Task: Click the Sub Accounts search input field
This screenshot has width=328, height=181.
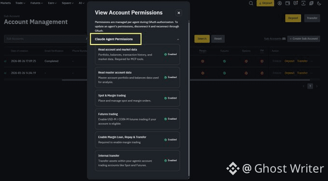Action: (46, 39)
